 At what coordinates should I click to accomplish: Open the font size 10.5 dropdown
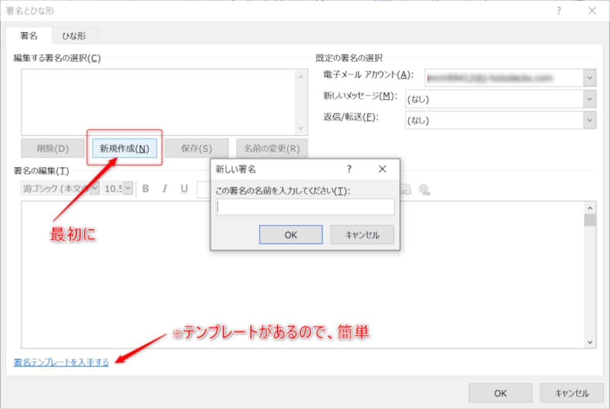[x=128, y=188]
